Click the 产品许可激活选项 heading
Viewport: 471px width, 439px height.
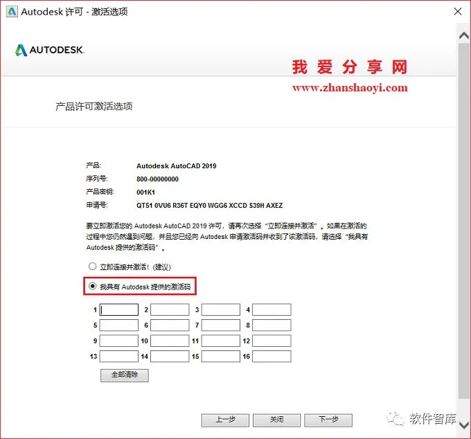pos(94,107)
